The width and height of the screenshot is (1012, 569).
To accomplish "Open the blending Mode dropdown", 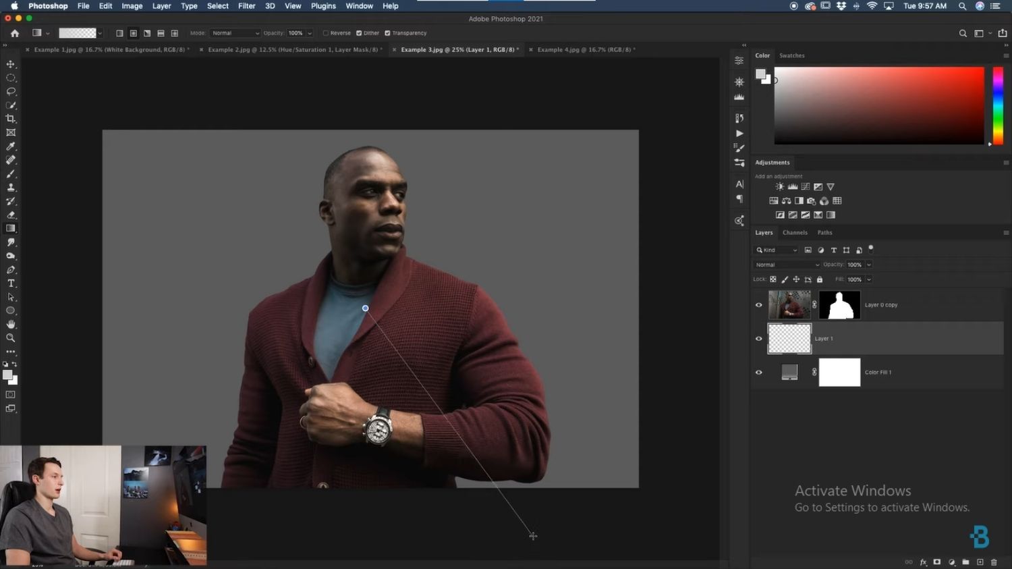I will pos(235,32).
